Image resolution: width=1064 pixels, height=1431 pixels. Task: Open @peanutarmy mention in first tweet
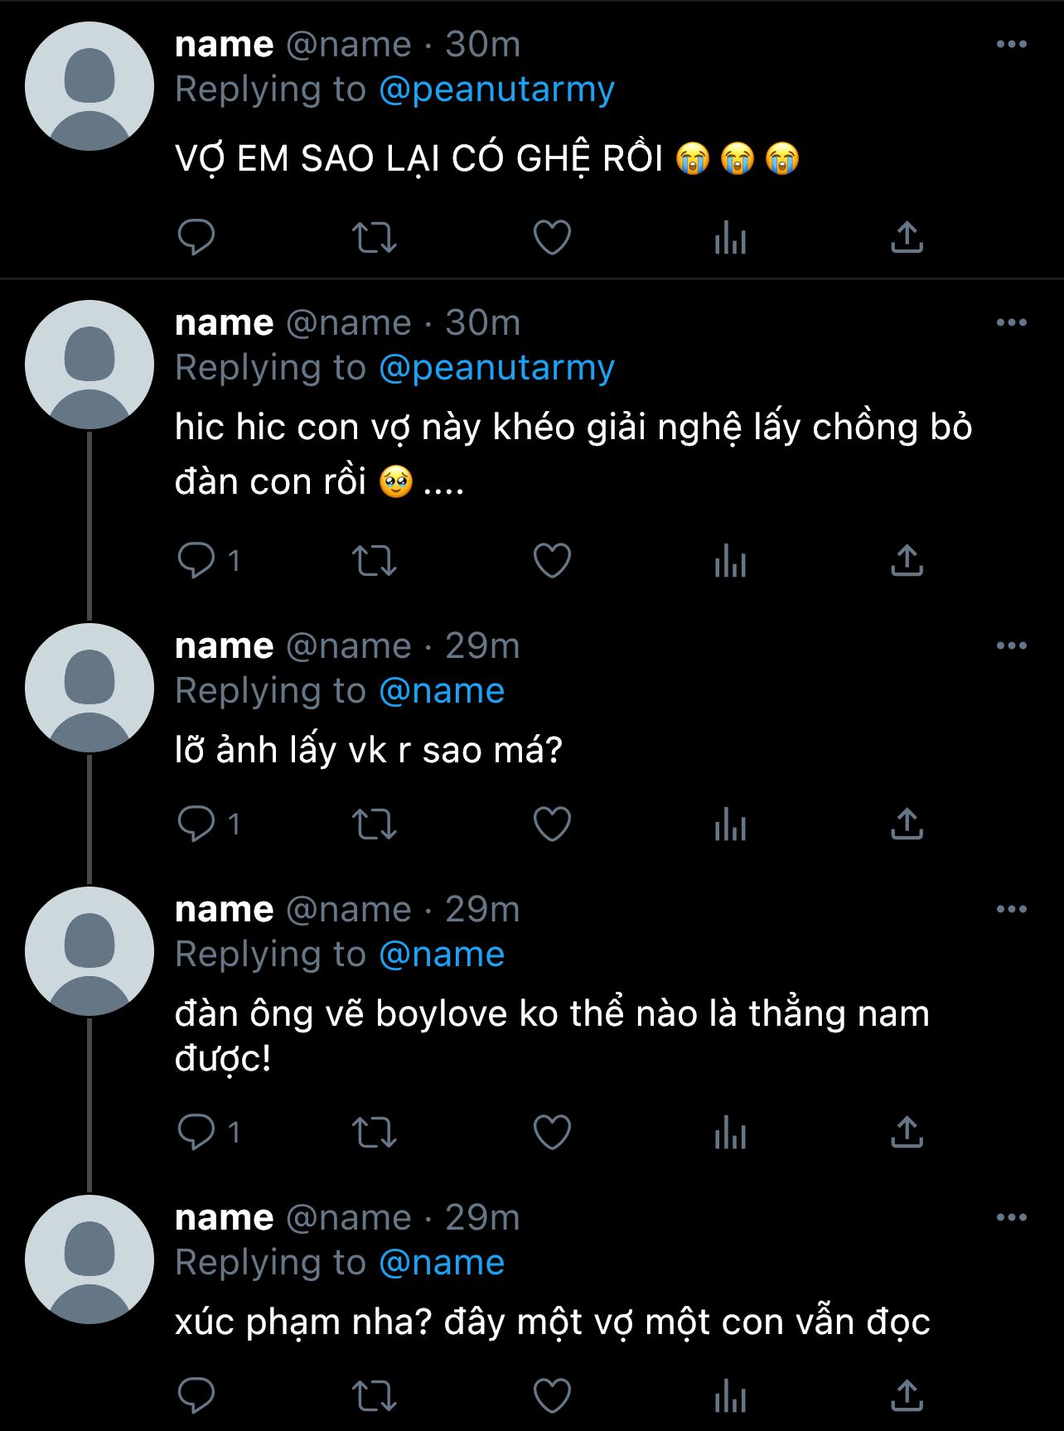tap(496, 89)
